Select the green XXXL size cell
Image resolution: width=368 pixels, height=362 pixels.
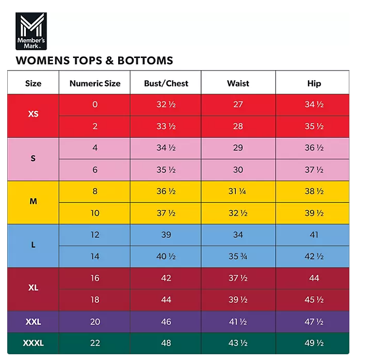point(33,343)
